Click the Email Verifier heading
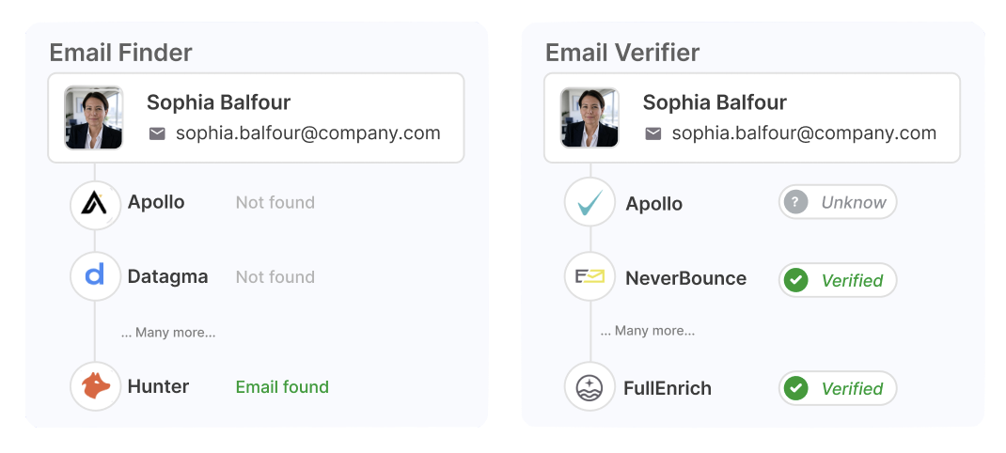 (x=621, y=53)
